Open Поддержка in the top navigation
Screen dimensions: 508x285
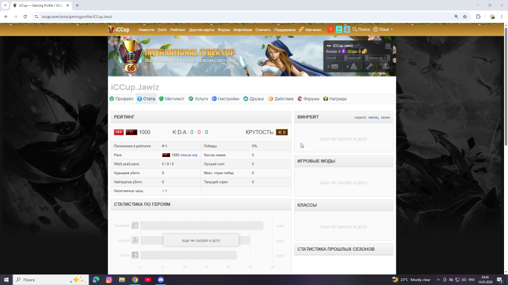point(284,30)
